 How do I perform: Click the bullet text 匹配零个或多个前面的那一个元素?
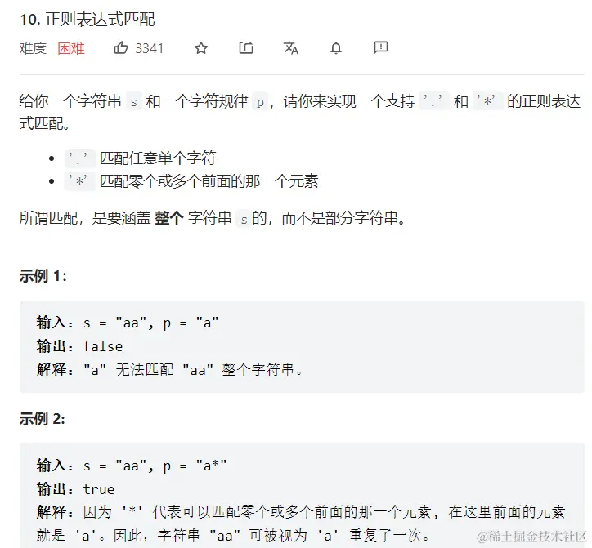209,181
